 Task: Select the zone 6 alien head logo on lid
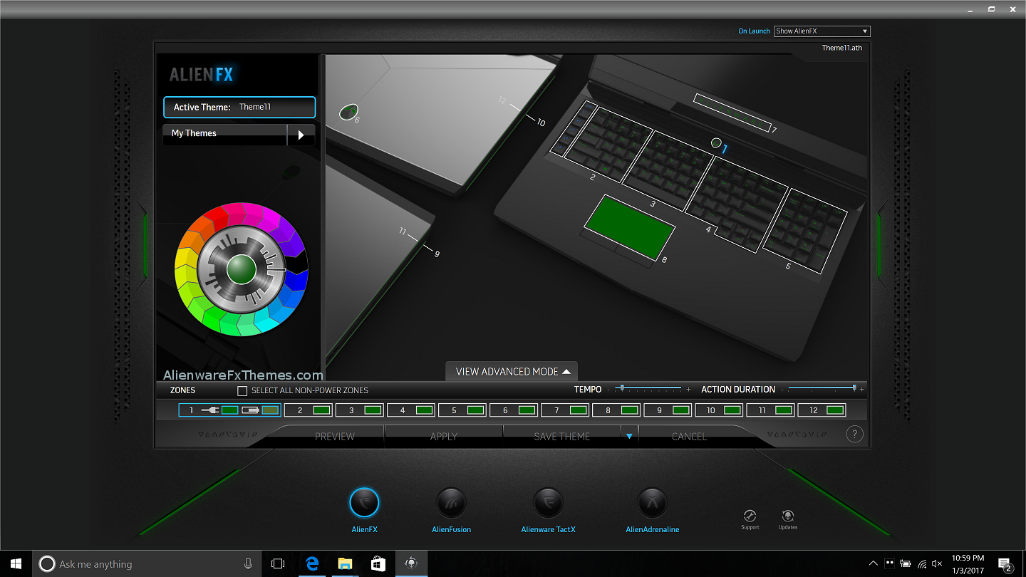pos(348,112)
